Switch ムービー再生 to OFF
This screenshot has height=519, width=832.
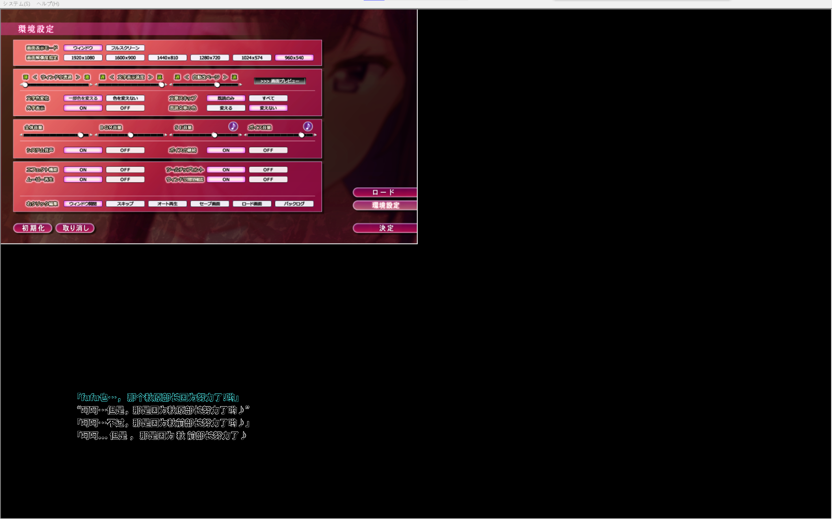125,179
